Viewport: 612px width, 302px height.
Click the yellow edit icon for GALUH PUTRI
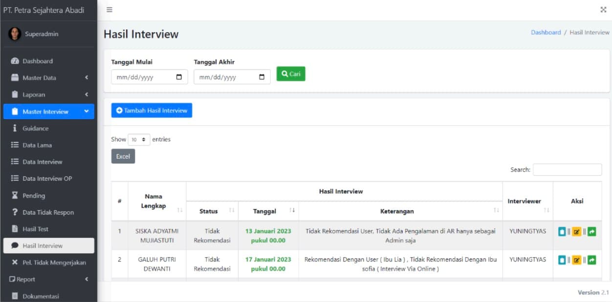[577, 260]
